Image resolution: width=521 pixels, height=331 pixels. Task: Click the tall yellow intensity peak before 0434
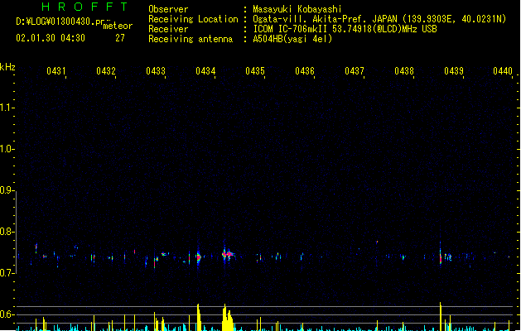coord(199,317)
